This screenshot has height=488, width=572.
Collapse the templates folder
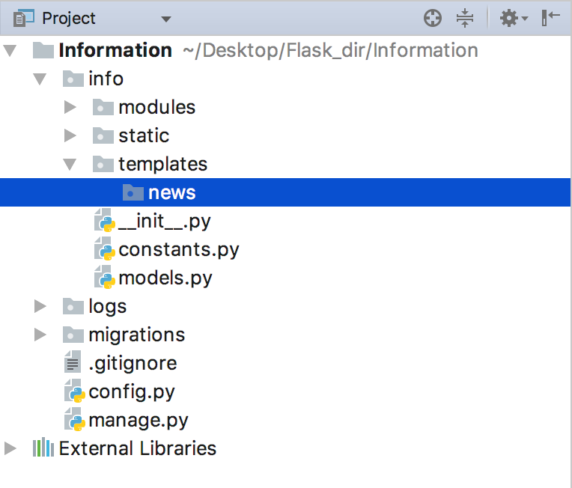tap(70, 165)
